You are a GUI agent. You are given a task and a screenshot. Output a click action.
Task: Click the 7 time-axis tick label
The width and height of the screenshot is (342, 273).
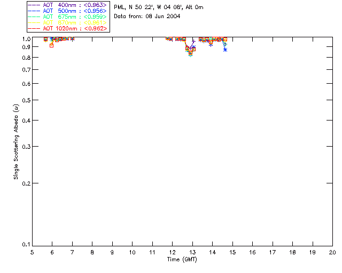point(72,252)
